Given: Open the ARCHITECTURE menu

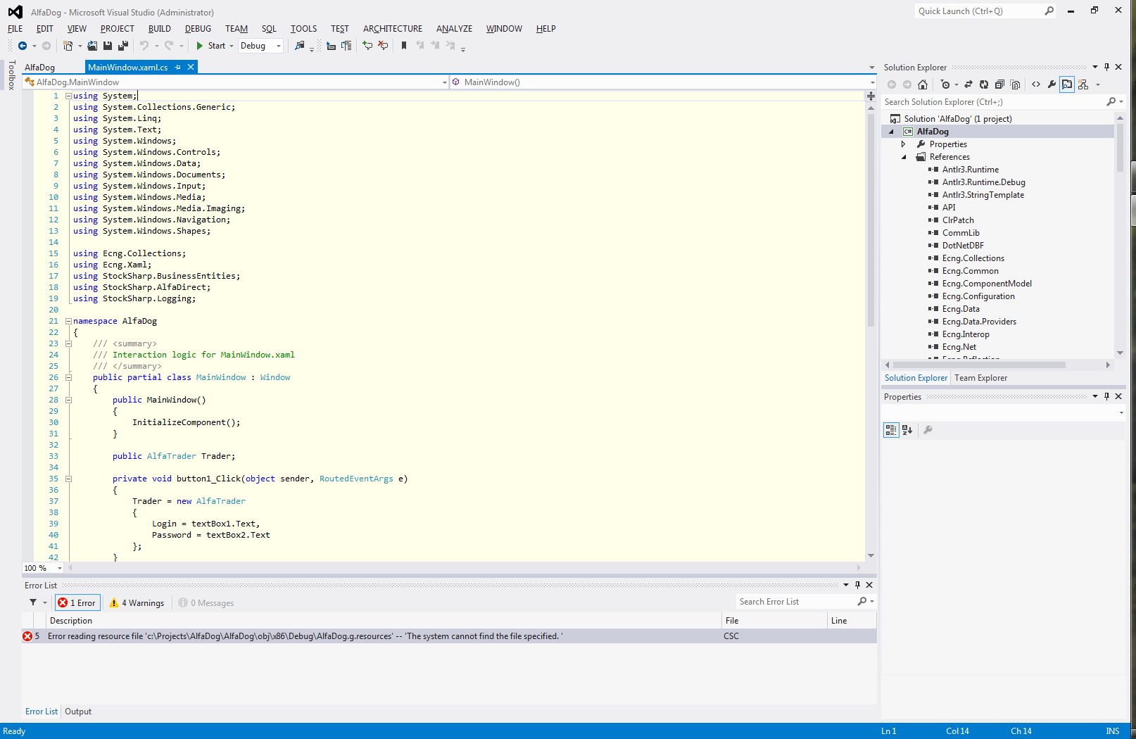Looking at the screenshot, I should 393,29.
